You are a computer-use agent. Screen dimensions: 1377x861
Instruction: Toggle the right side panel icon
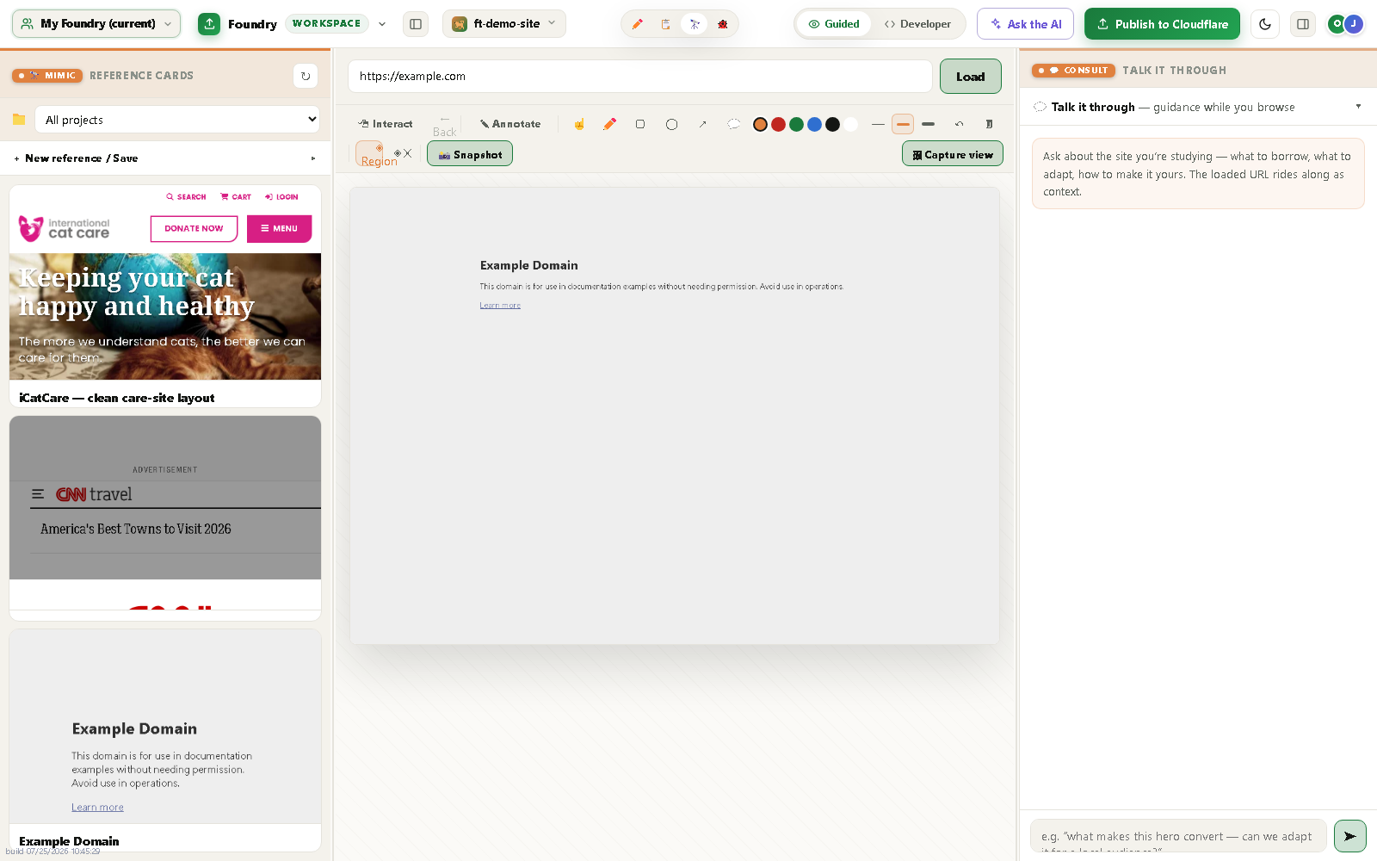tap(1303, 24)
